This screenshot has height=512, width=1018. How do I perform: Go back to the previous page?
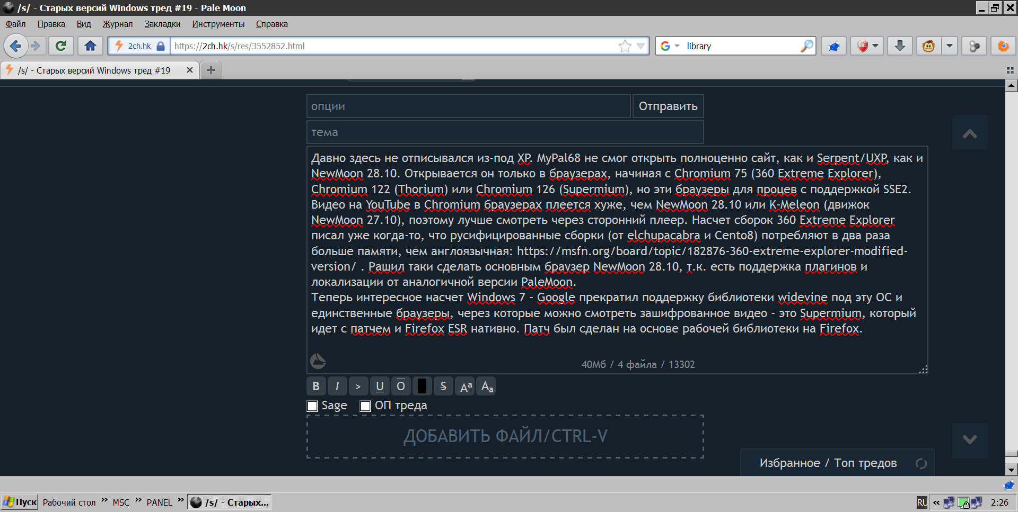[15, 46]
